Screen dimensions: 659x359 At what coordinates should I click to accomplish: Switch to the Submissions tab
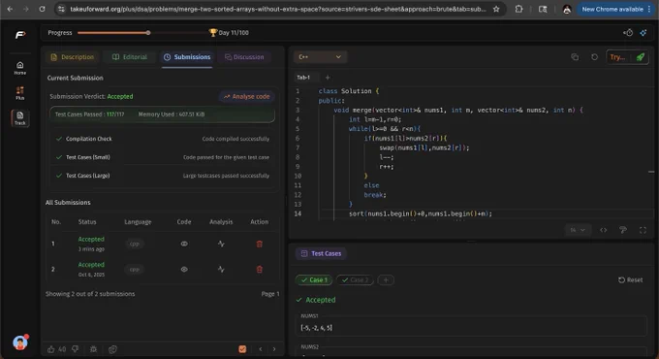pos(187,57)
